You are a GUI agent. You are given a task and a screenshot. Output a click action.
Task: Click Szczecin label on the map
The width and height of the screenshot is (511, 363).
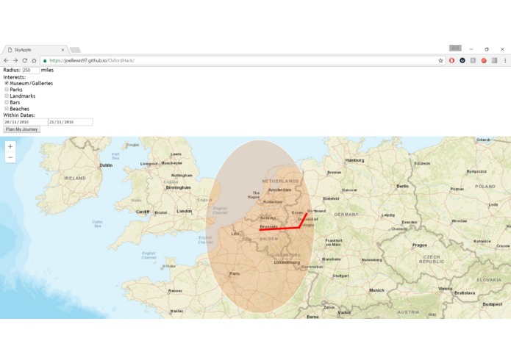[x=422, y=163]
